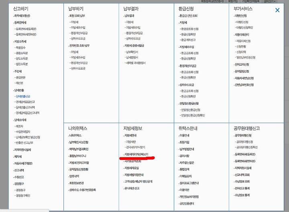
Task: Open 환급금 간단 조회
Action: tap(188, 16)
